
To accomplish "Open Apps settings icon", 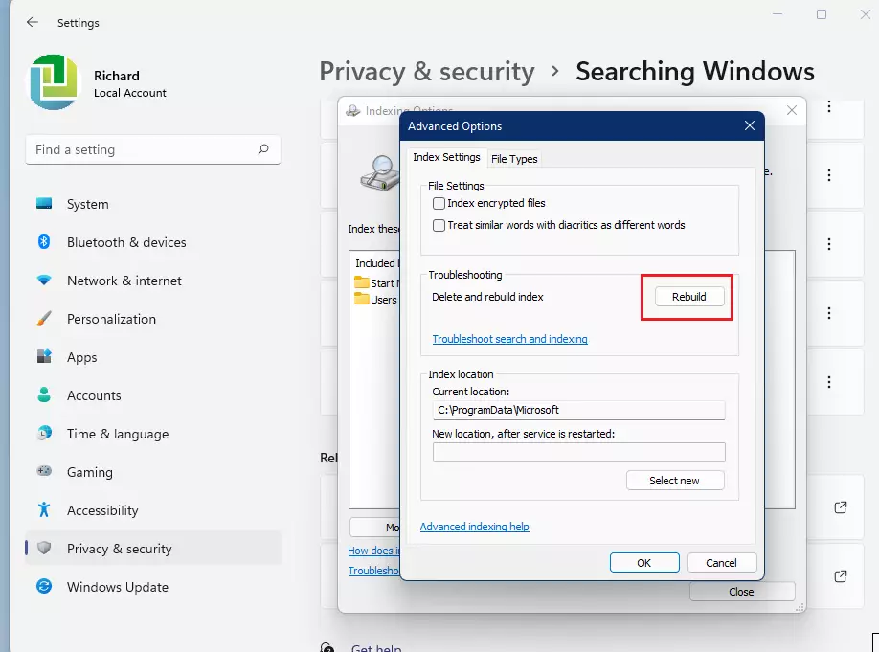I will pos(44,356).
